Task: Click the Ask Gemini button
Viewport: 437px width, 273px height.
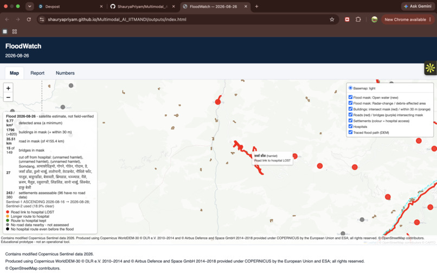Action: [x=417, y=6]
